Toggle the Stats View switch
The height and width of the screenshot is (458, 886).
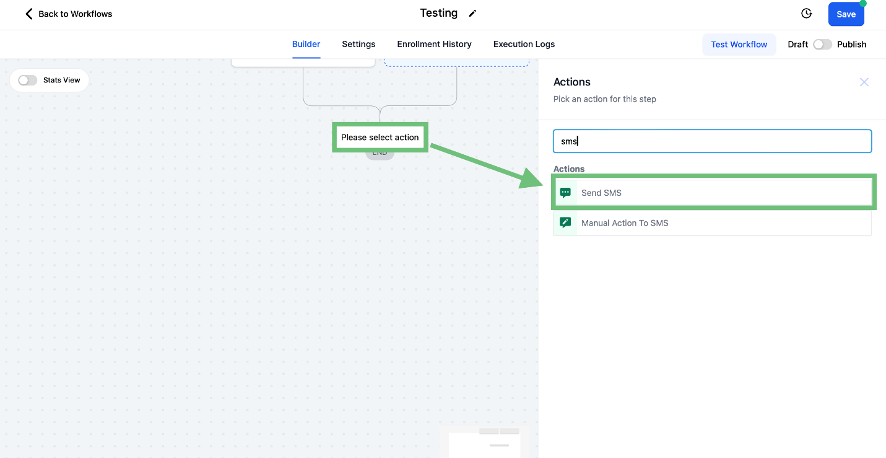[x=28, y=80]
